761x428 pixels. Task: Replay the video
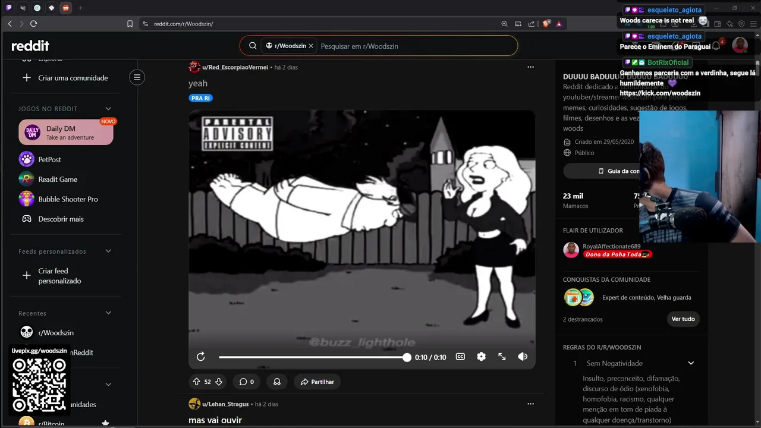[201, 357]
